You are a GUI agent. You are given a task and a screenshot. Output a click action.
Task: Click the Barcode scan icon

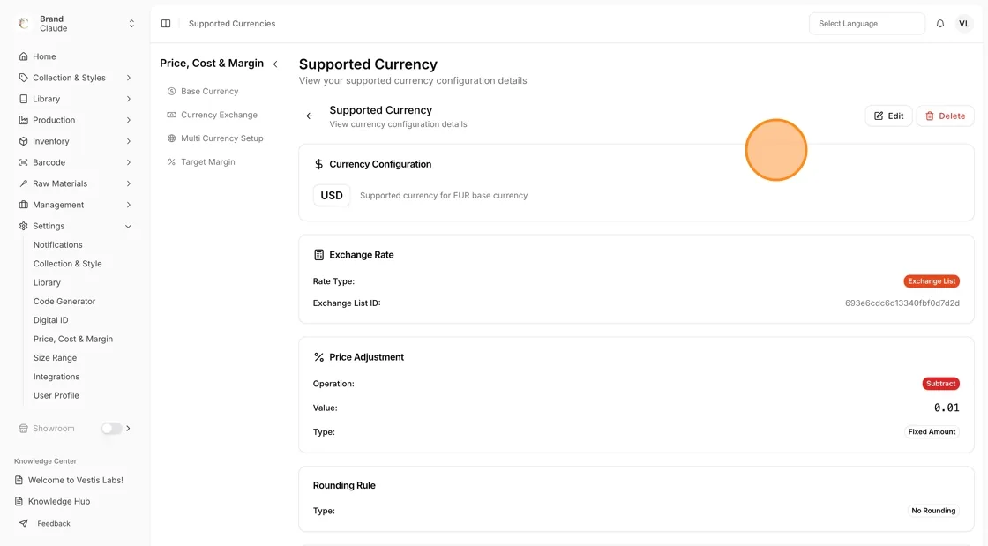point(23,162)
